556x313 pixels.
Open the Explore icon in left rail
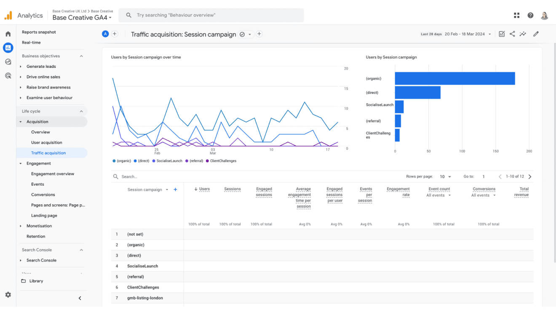pyautogui.click(x=8, y=62)
